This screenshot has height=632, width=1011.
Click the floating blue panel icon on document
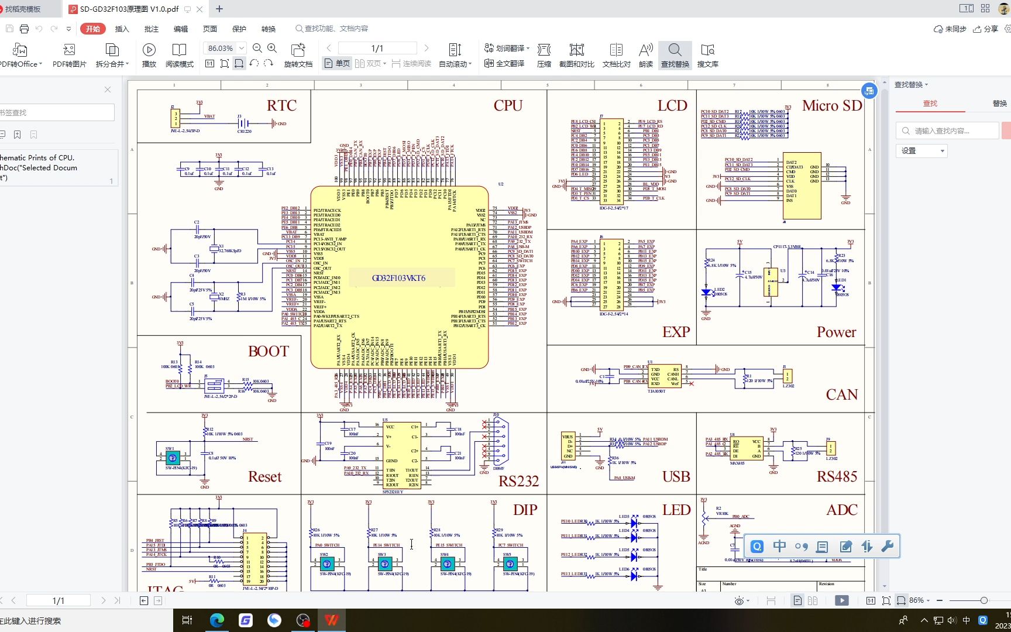coord(869,91)
